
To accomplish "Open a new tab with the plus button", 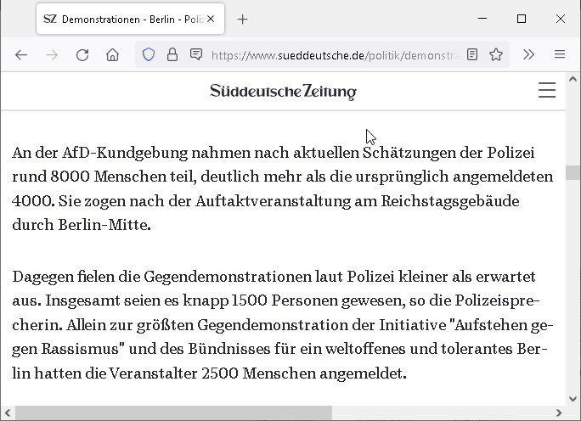I will click(242, 20).
